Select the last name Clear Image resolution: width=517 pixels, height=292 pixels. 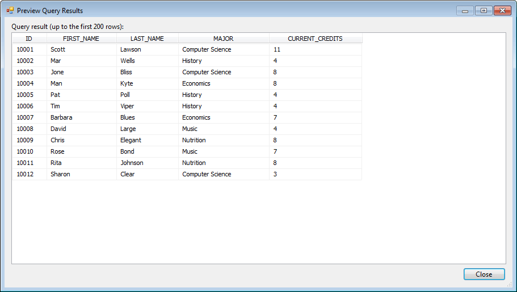pyautogui.click(x=148, y=174)
